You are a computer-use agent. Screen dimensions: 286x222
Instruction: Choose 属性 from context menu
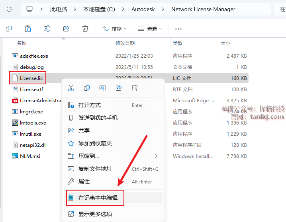[113, 181]
